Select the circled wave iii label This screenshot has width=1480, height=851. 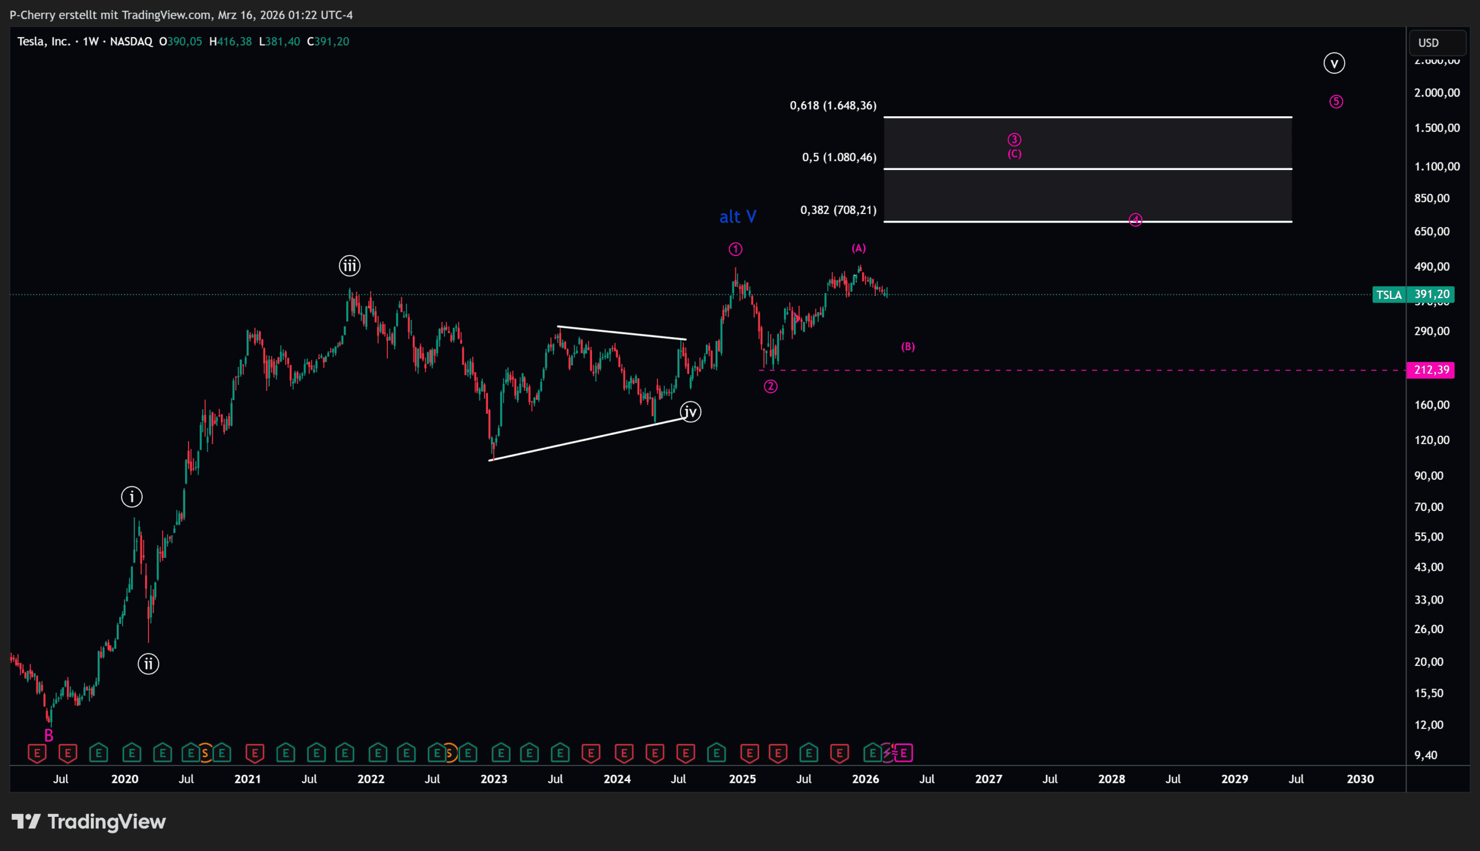(349, 266)
